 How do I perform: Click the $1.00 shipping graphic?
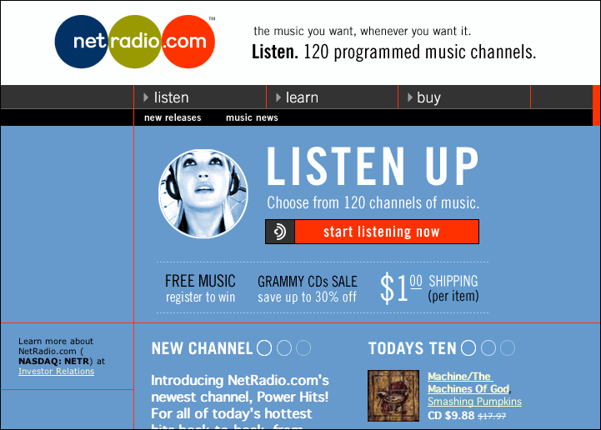(x=429, y=288)
